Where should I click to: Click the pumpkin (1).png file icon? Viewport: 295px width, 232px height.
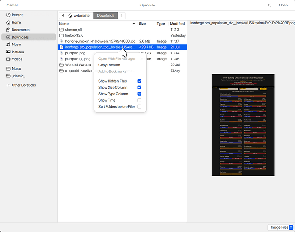61,59
